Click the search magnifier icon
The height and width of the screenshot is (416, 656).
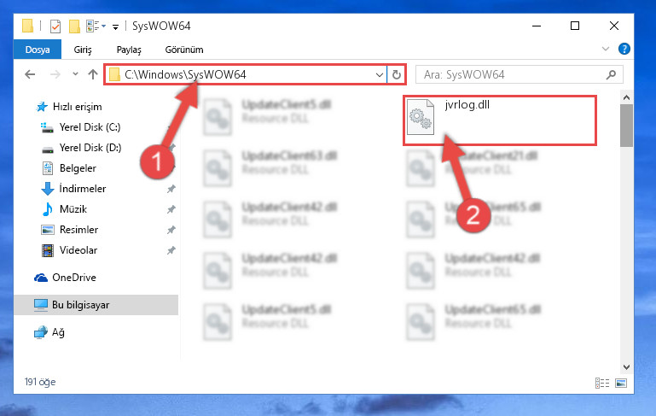point(612,74)
